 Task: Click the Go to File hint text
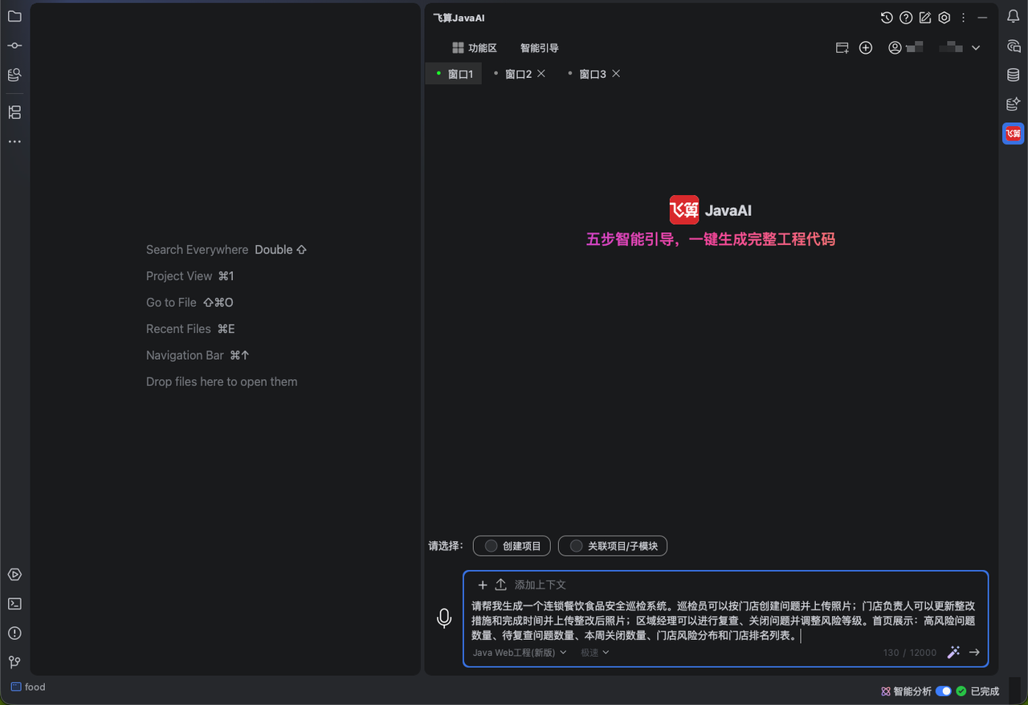tap(171, 303)
